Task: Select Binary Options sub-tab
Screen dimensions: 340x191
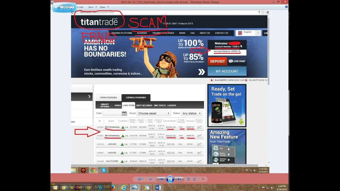Action: pos(105,105)
